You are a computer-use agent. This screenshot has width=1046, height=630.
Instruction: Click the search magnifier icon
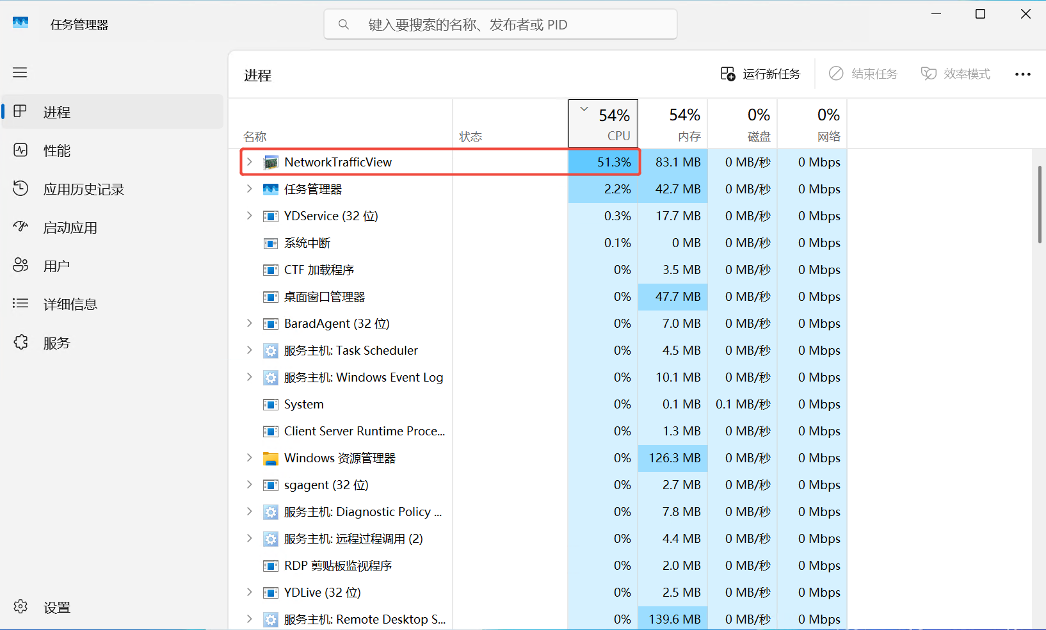[x=344, y=24]
